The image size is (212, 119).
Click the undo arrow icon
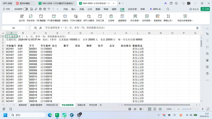point(49,9)
